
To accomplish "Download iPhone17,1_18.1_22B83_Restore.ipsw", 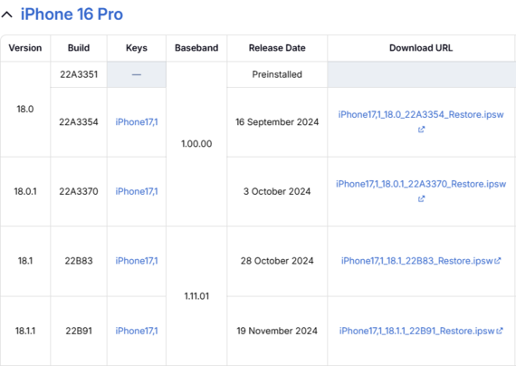I will tap(417, 261).
